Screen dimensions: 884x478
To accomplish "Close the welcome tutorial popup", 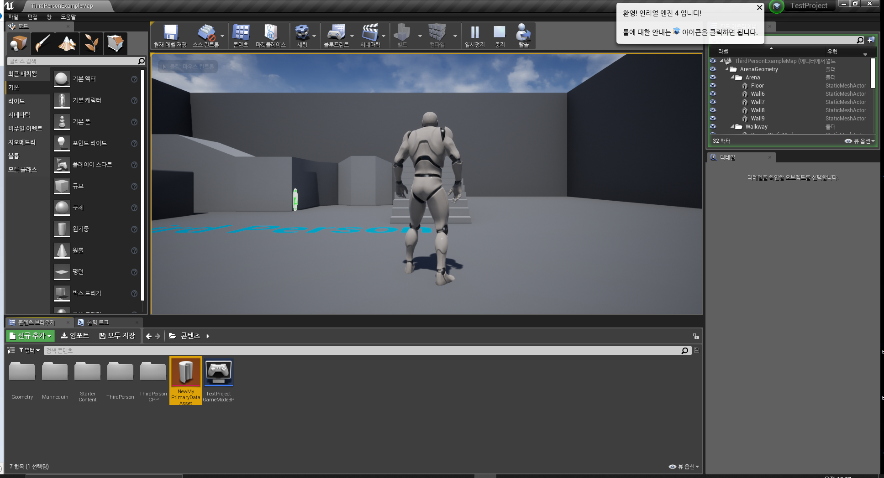I will click(x=759, y=8).
